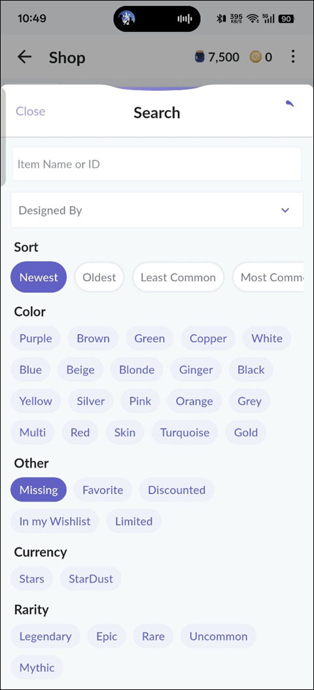Tap the avatar icon in the status pill
Screen dimensions: 314x690
pos(127,19)
